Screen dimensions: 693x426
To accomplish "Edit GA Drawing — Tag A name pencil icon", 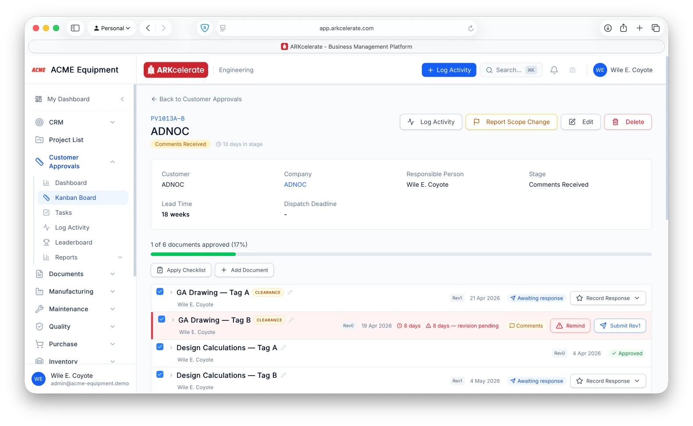I will click(290, 292).
